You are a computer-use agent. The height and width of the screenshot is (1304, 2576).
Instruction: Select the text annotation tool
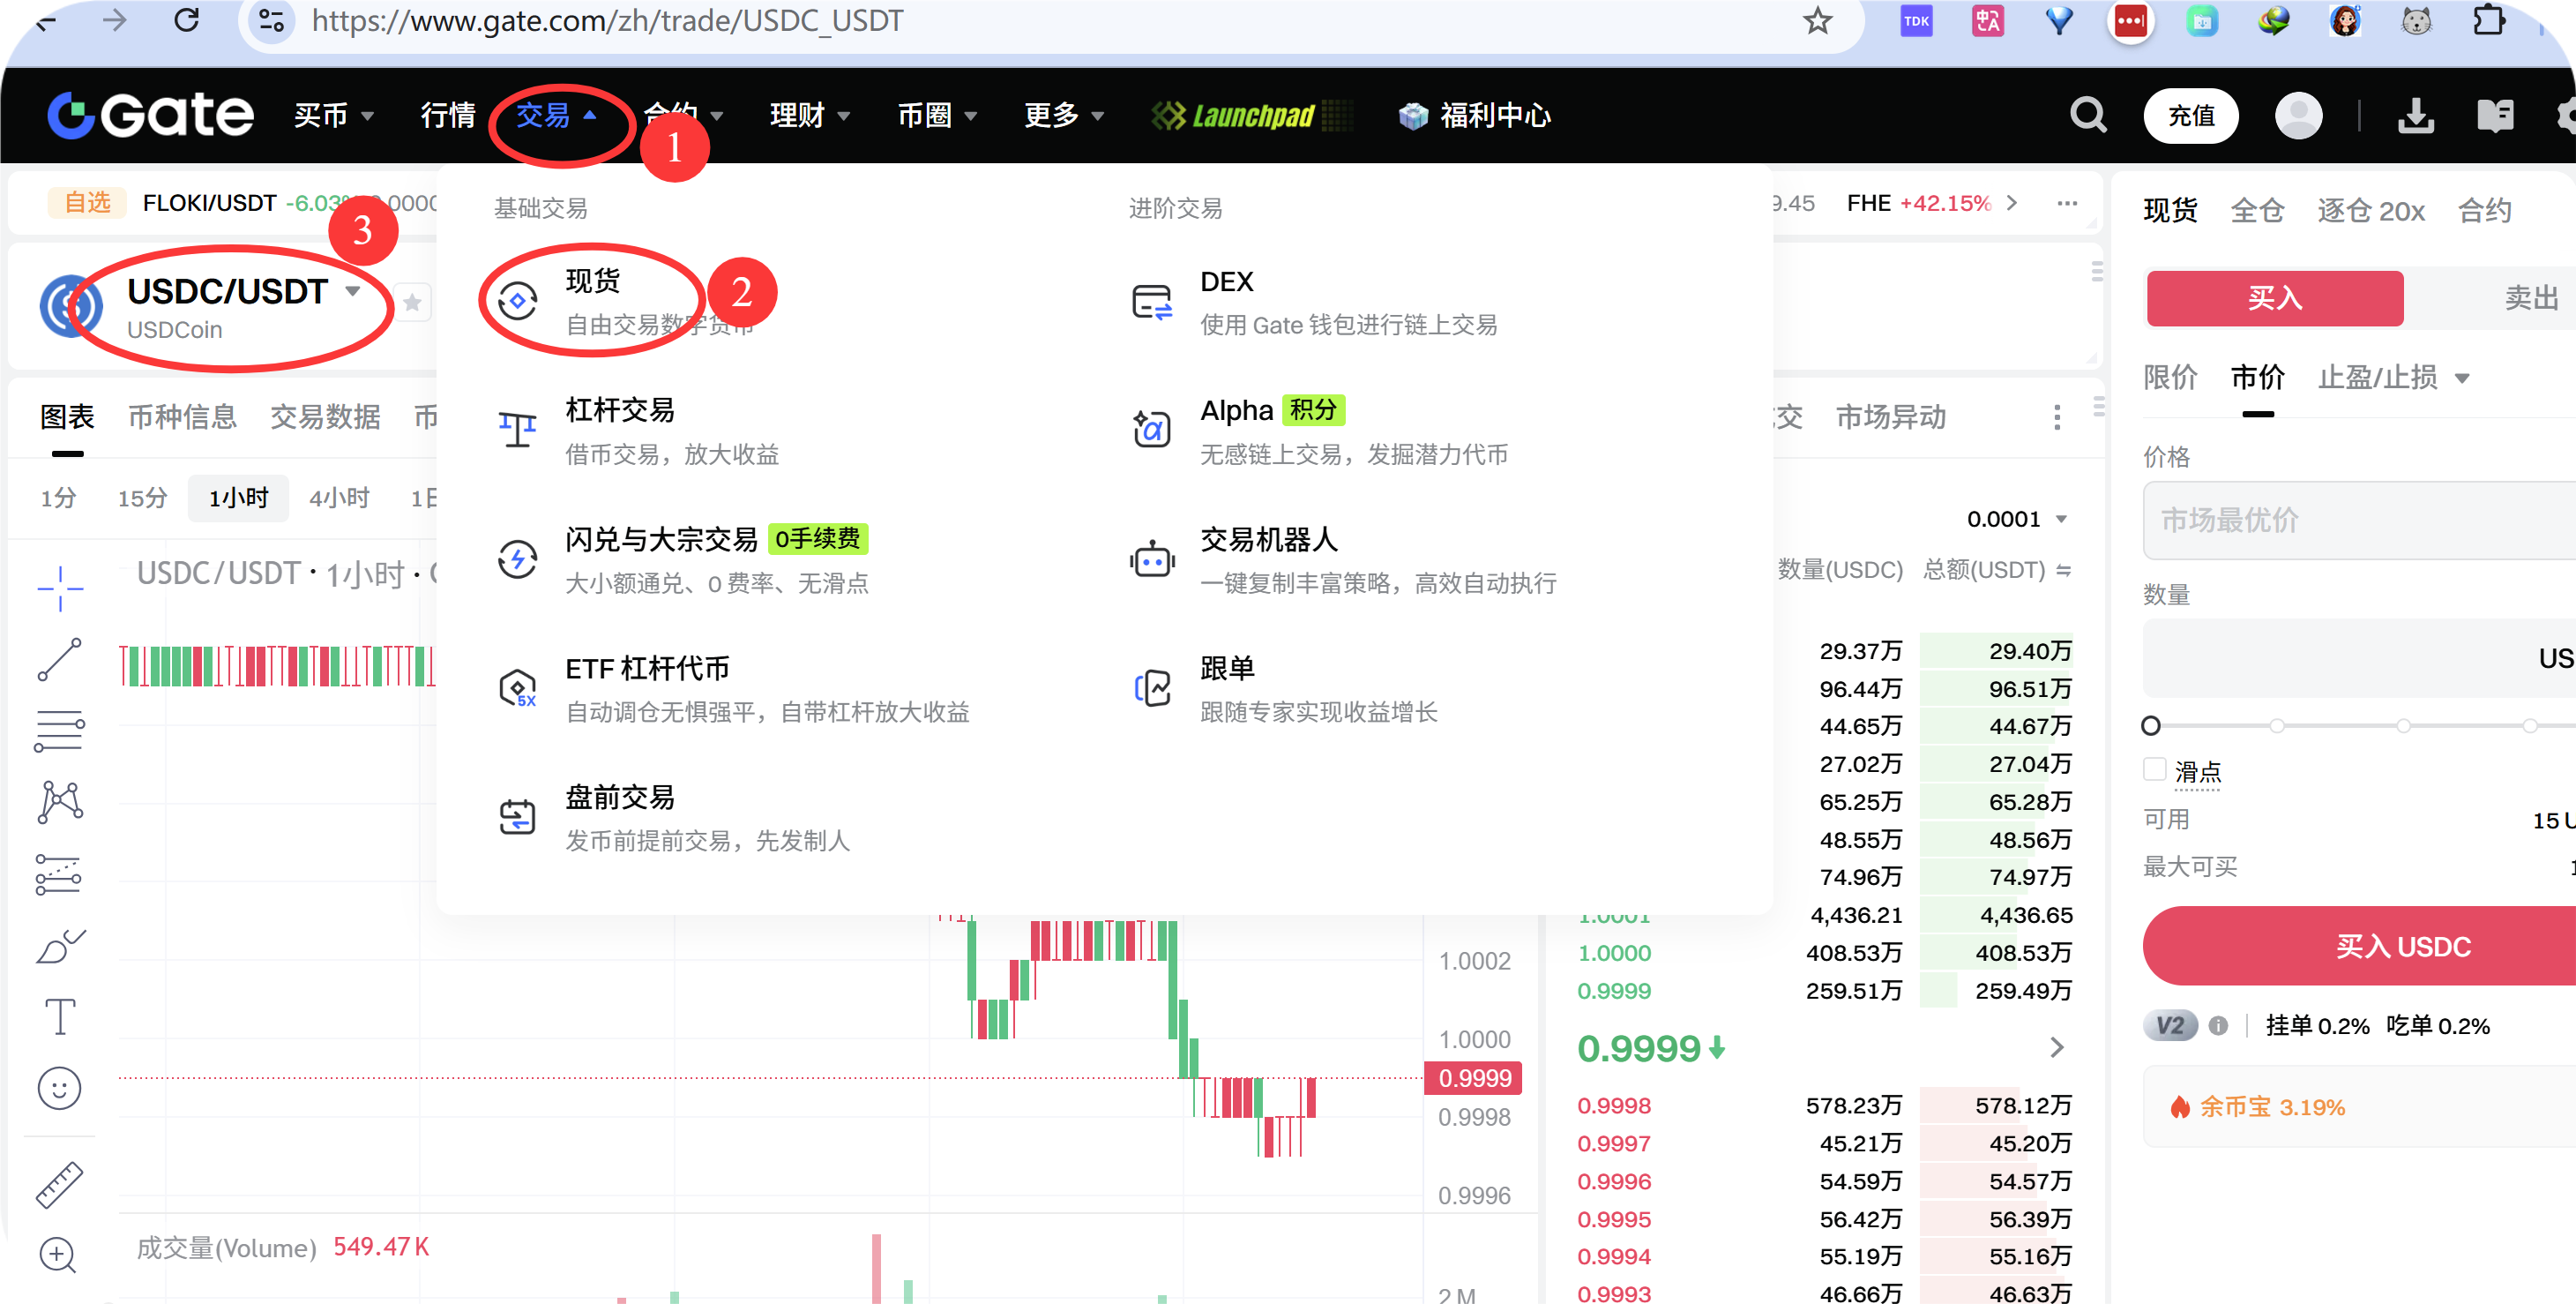click(x=58, y=1015)
